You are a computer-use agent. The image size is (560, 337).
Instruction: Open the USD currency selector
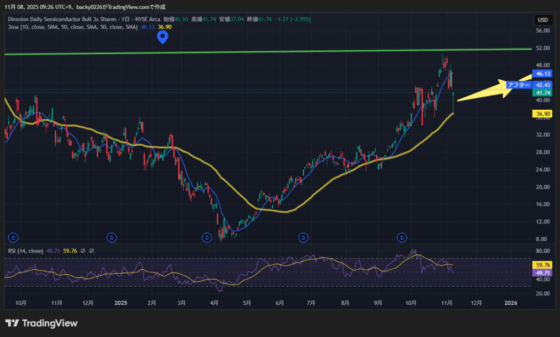pyautogui.click(x=542, y=20)
